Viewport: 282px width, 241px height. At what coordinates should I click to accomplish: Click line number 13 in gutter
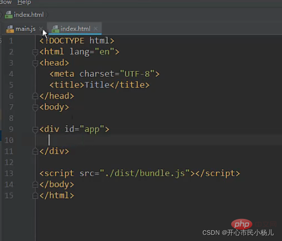9,173
